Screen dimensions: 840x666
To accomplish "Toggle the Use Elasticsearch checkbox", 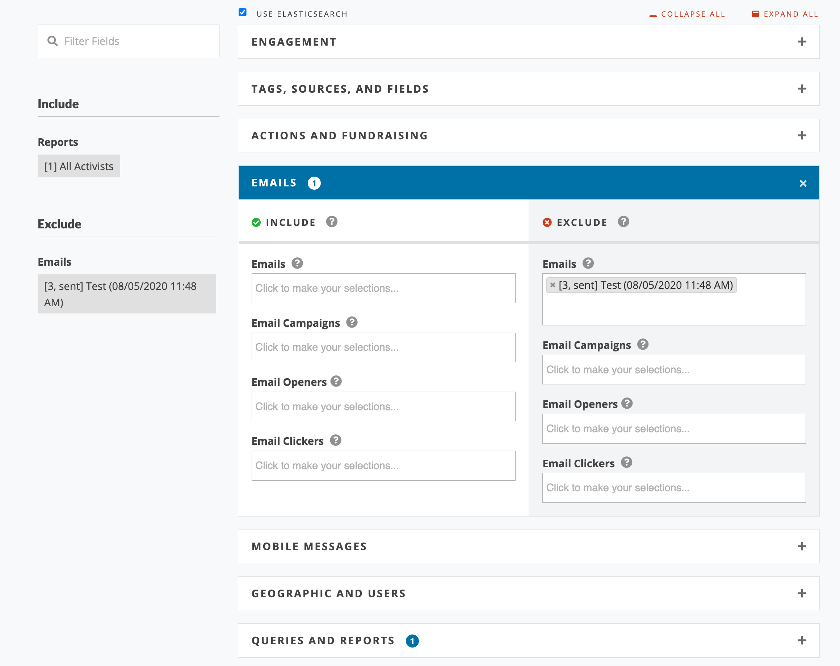I will click(242, 12).
